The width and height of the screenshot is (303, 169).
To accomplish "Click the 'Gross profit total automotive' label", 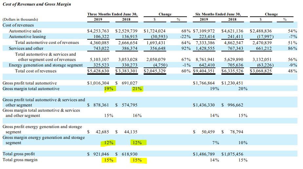I will click(x=30, y=83).
